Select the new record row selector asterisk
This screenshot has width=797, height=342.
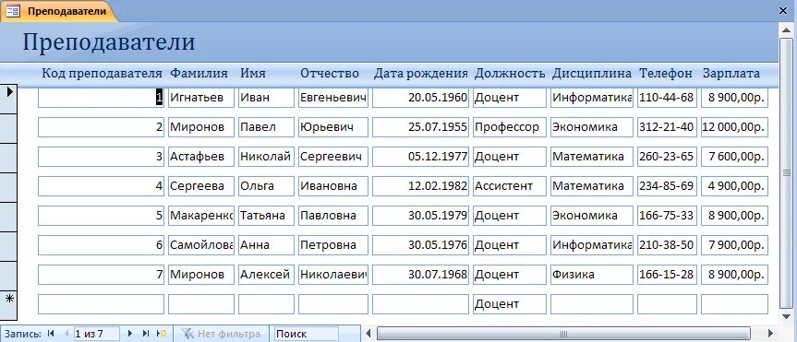8,305
